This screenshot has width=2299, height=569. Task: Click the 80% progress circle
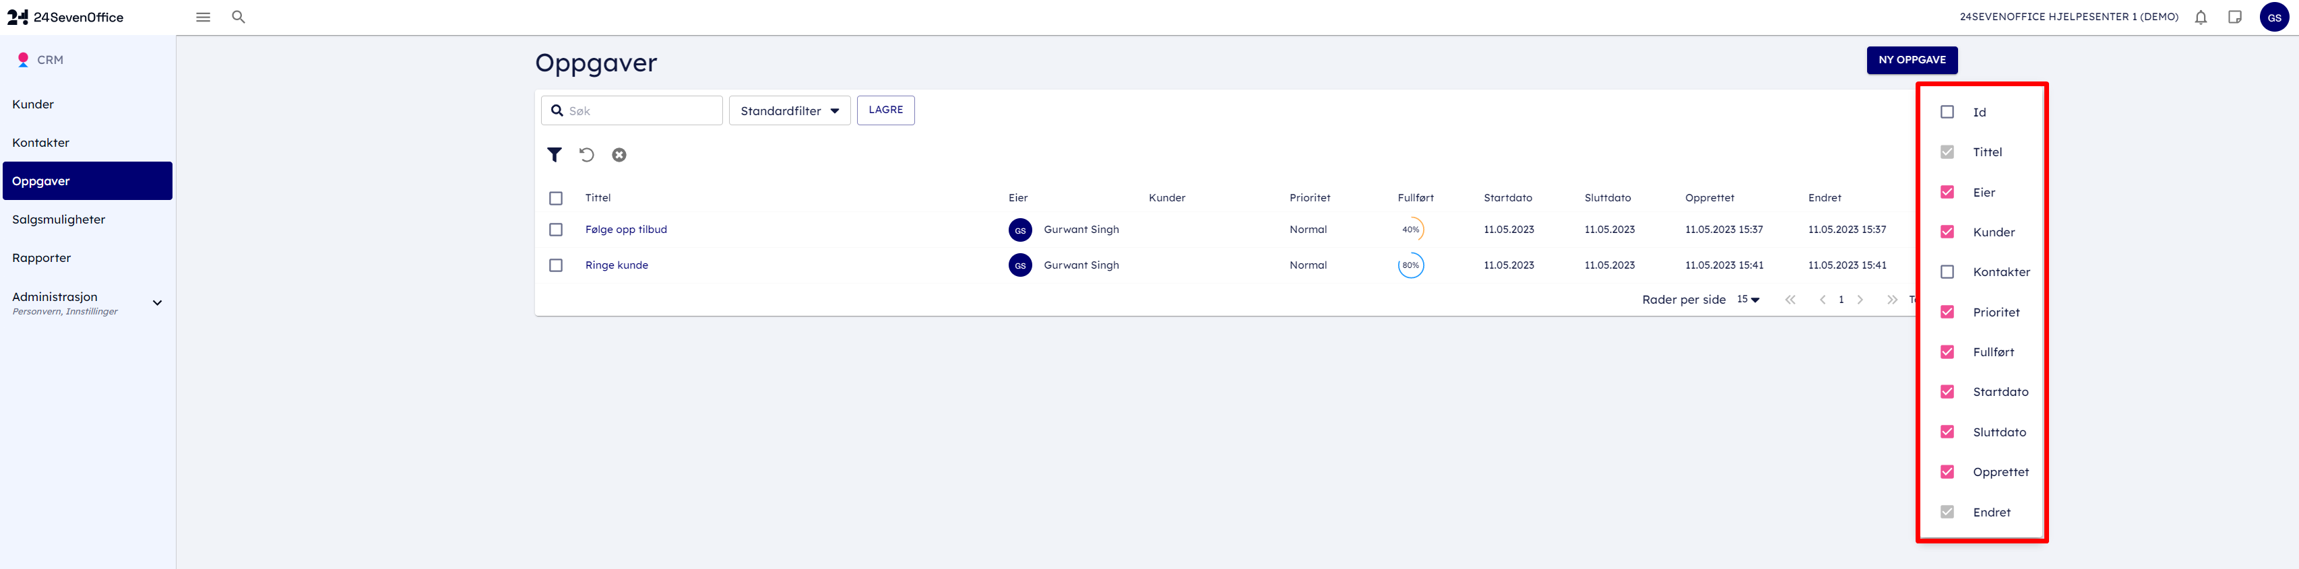(1410, 266)
